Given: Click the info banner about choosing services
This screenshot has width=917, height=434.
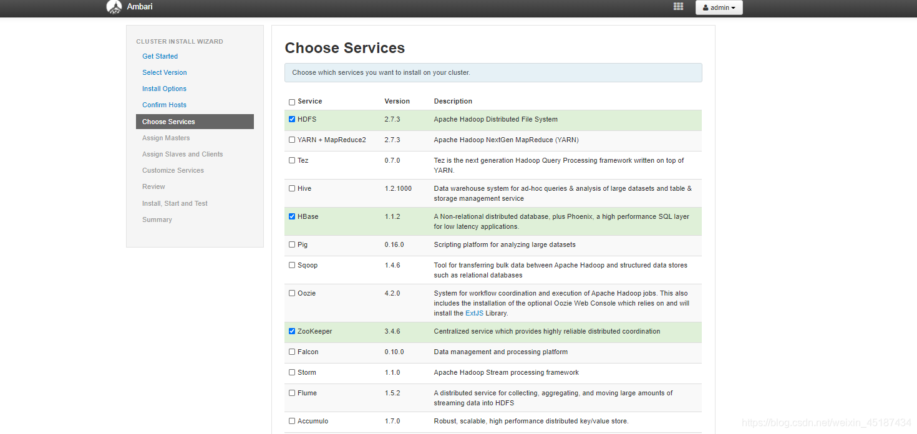Looking at the screenshot, I should (493, 72).
